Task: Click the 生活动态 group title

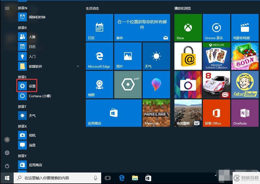Action: [x=92, y=8]
